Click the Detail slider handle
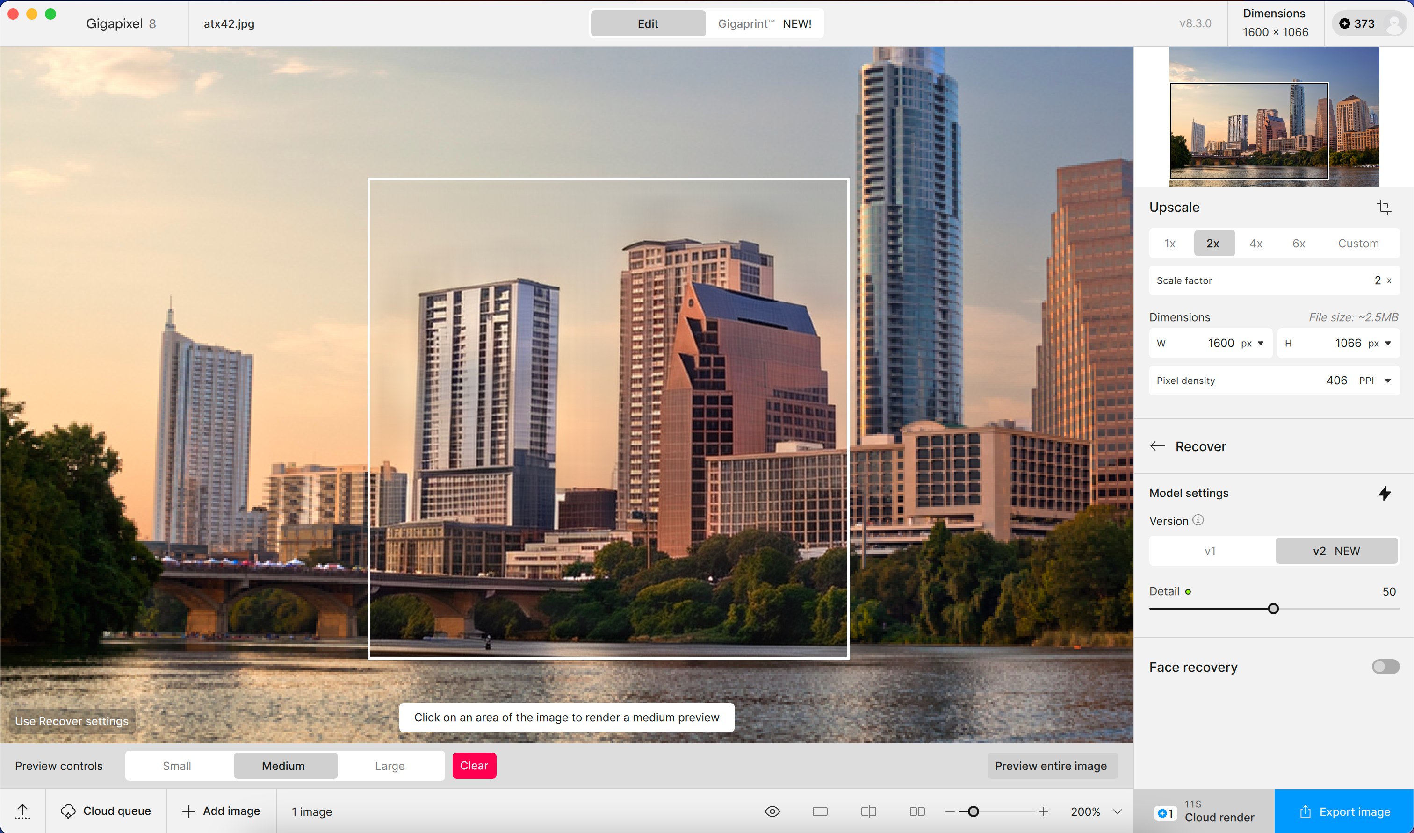1414x833 pixels. coord(1273,609)
